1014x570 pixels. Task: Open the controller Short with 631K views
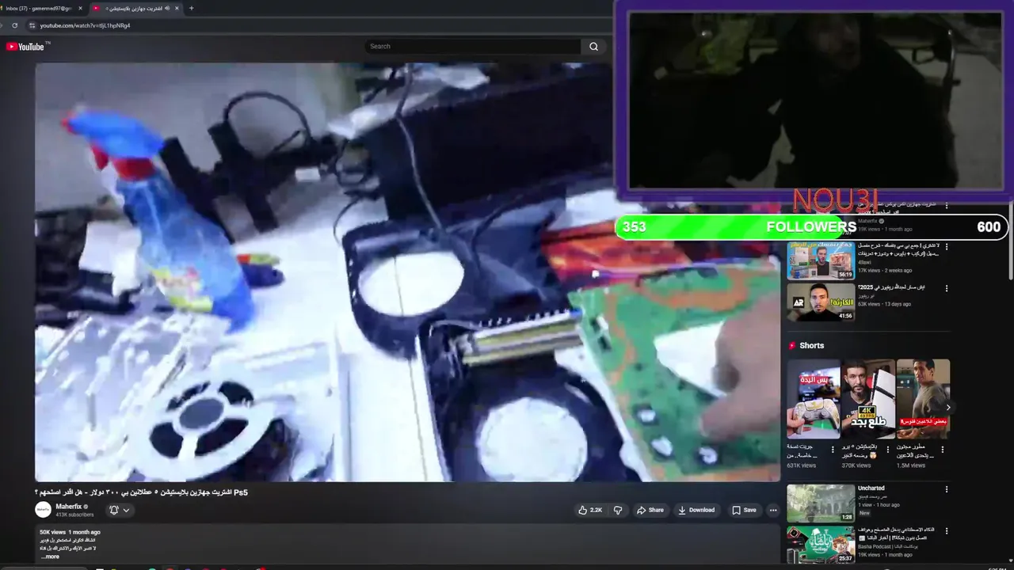[x=814, y=399]
